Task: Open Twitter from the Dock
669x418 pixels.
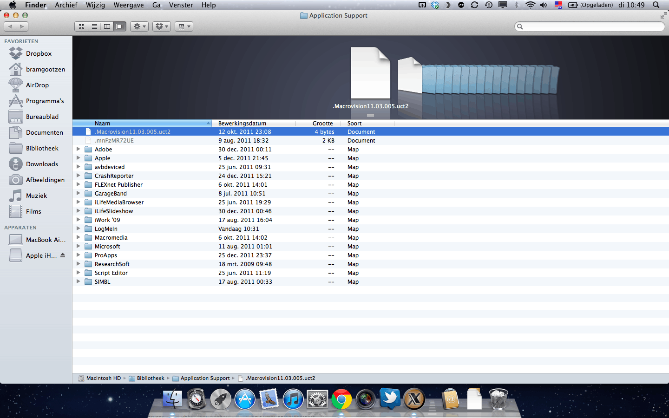Action: tap(390, 399)
